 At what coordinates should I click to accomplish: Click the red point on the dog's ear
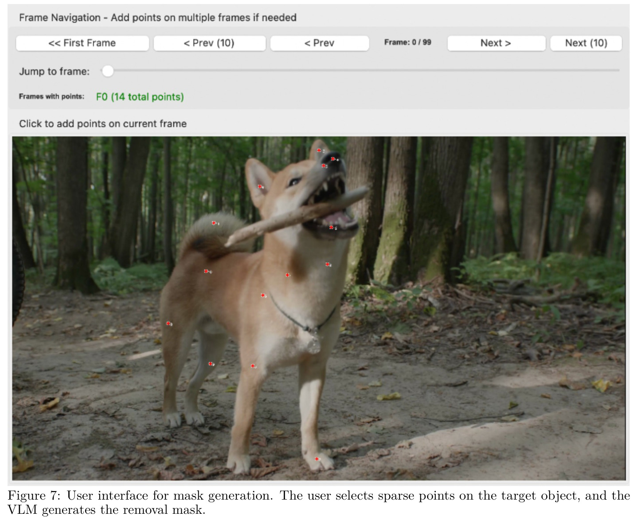pos(260,187)
